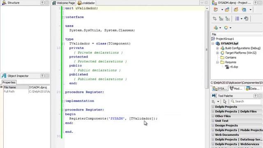Click File Name property value SYSADM.dproj

point(39,87)
